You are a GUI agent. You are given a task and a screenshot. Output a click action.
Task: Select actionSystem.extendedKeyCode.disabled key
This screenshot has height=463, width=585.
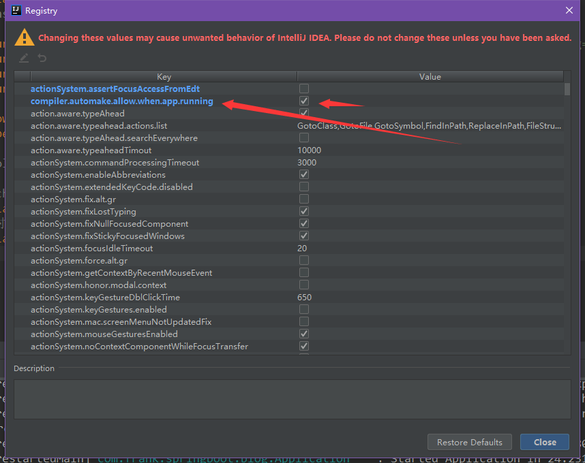pyautogui.click(x=112, y=187)
